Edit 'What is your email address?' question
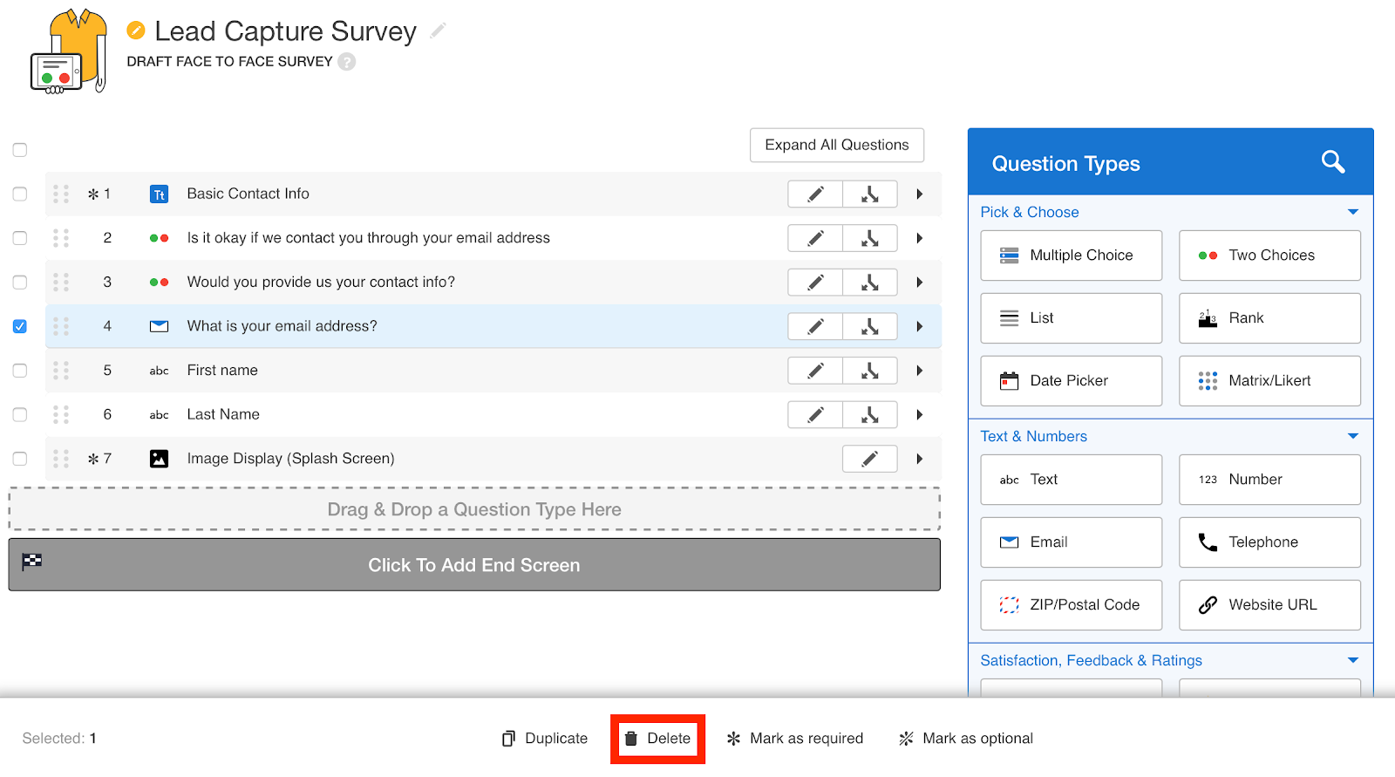Image resolution: width=1395 pixels, height=777 pixels. click(815, 326)
